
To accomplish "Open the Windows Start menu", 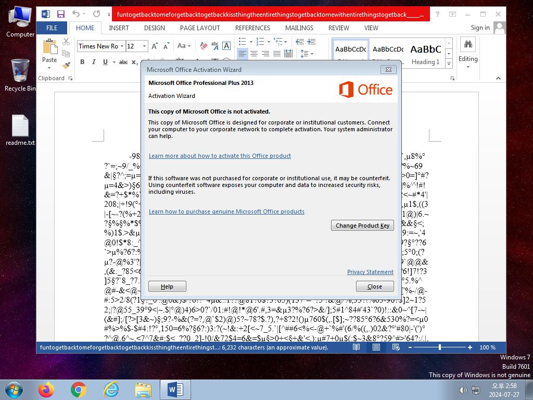I will coord(14,390).
